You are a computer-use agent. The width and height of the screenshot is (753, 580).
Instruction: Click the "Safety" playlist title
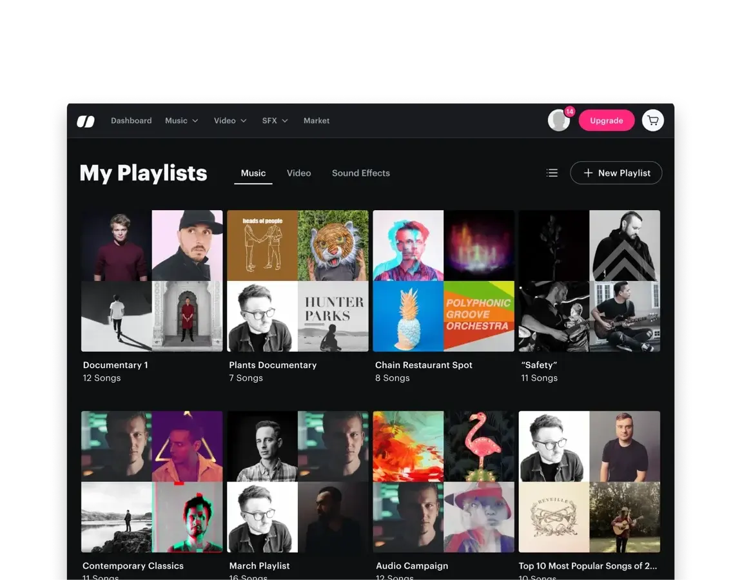tap(539, 365)
